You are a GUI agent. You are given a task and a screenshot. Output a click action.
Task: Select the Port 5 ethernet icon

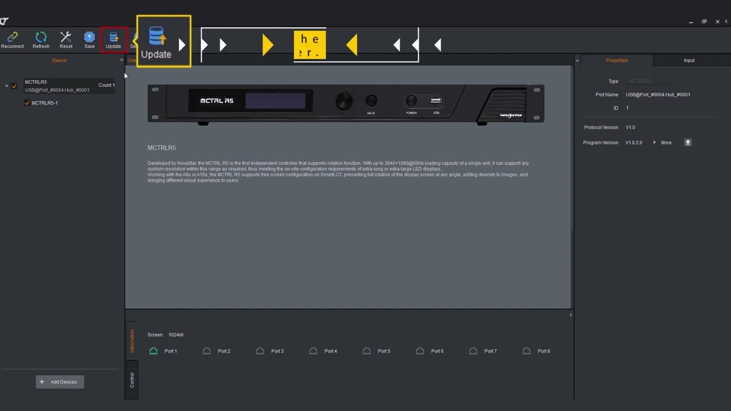coord(367,351)
